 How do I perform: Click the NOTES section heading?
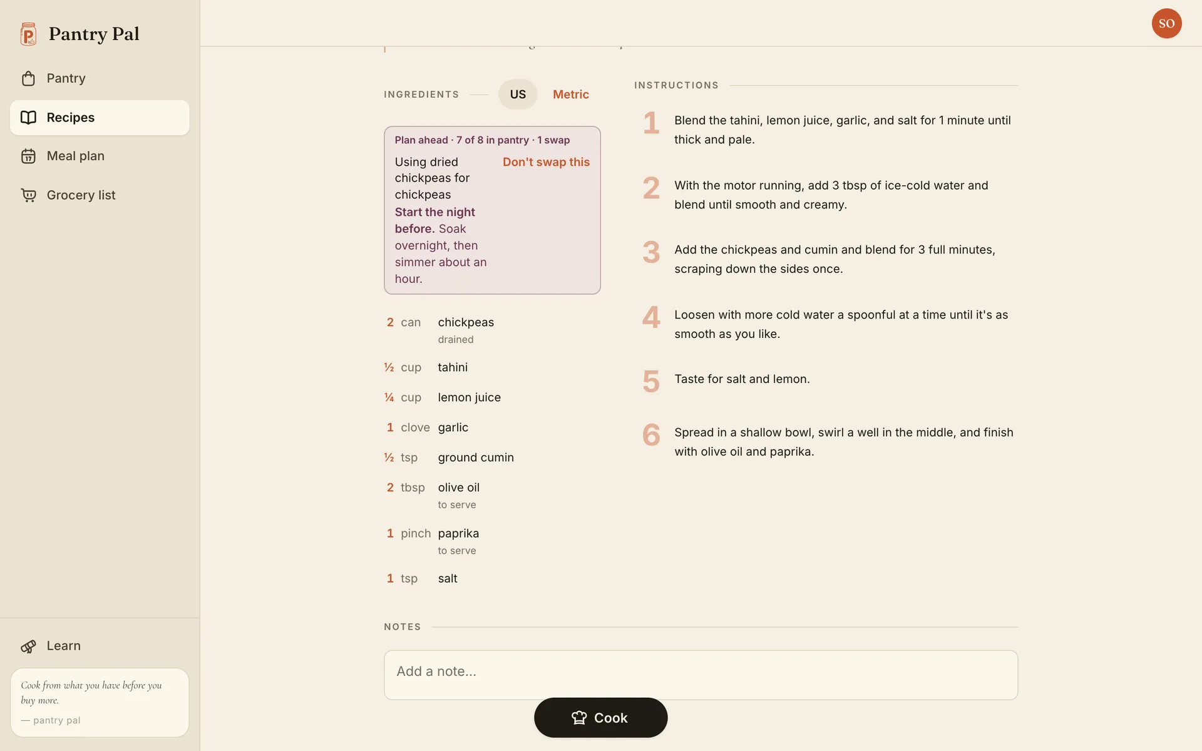pyautogui.click(x=402, y=627)
